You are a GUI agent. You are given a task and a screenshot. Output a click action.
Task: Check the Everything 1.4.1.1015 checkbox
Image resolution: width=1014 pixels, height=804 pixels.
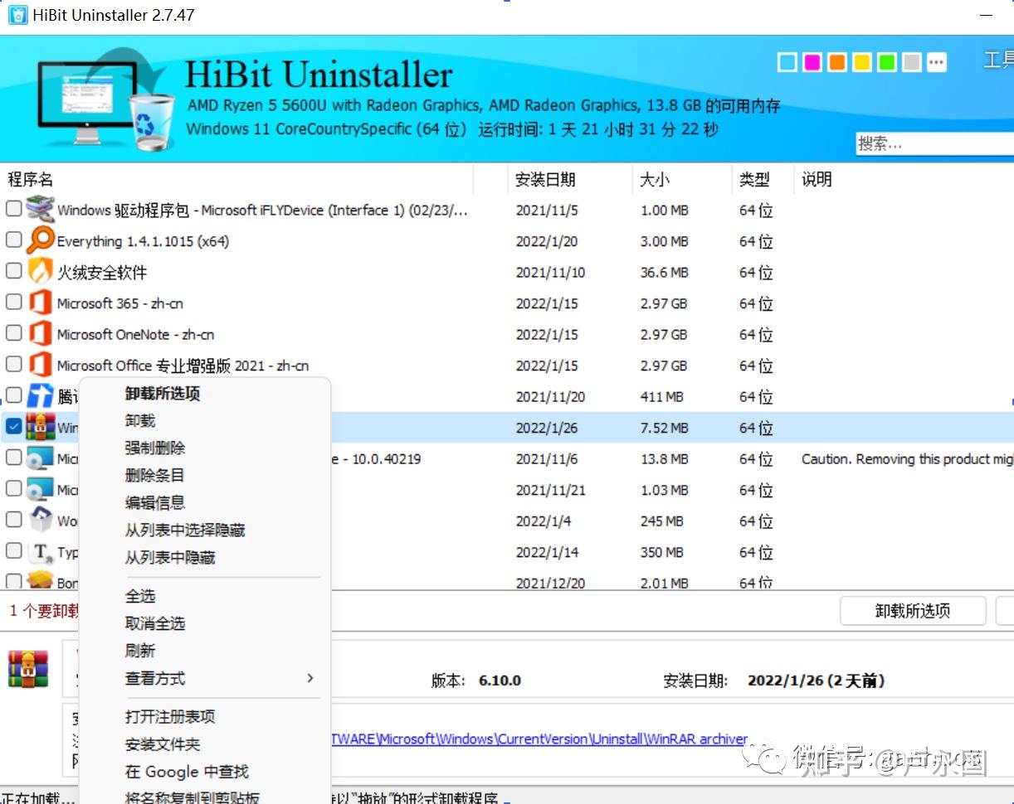(13, 240)
